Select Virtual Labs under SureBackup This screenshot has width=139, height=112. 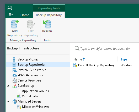pyautogui.click(x=30, y=96)
